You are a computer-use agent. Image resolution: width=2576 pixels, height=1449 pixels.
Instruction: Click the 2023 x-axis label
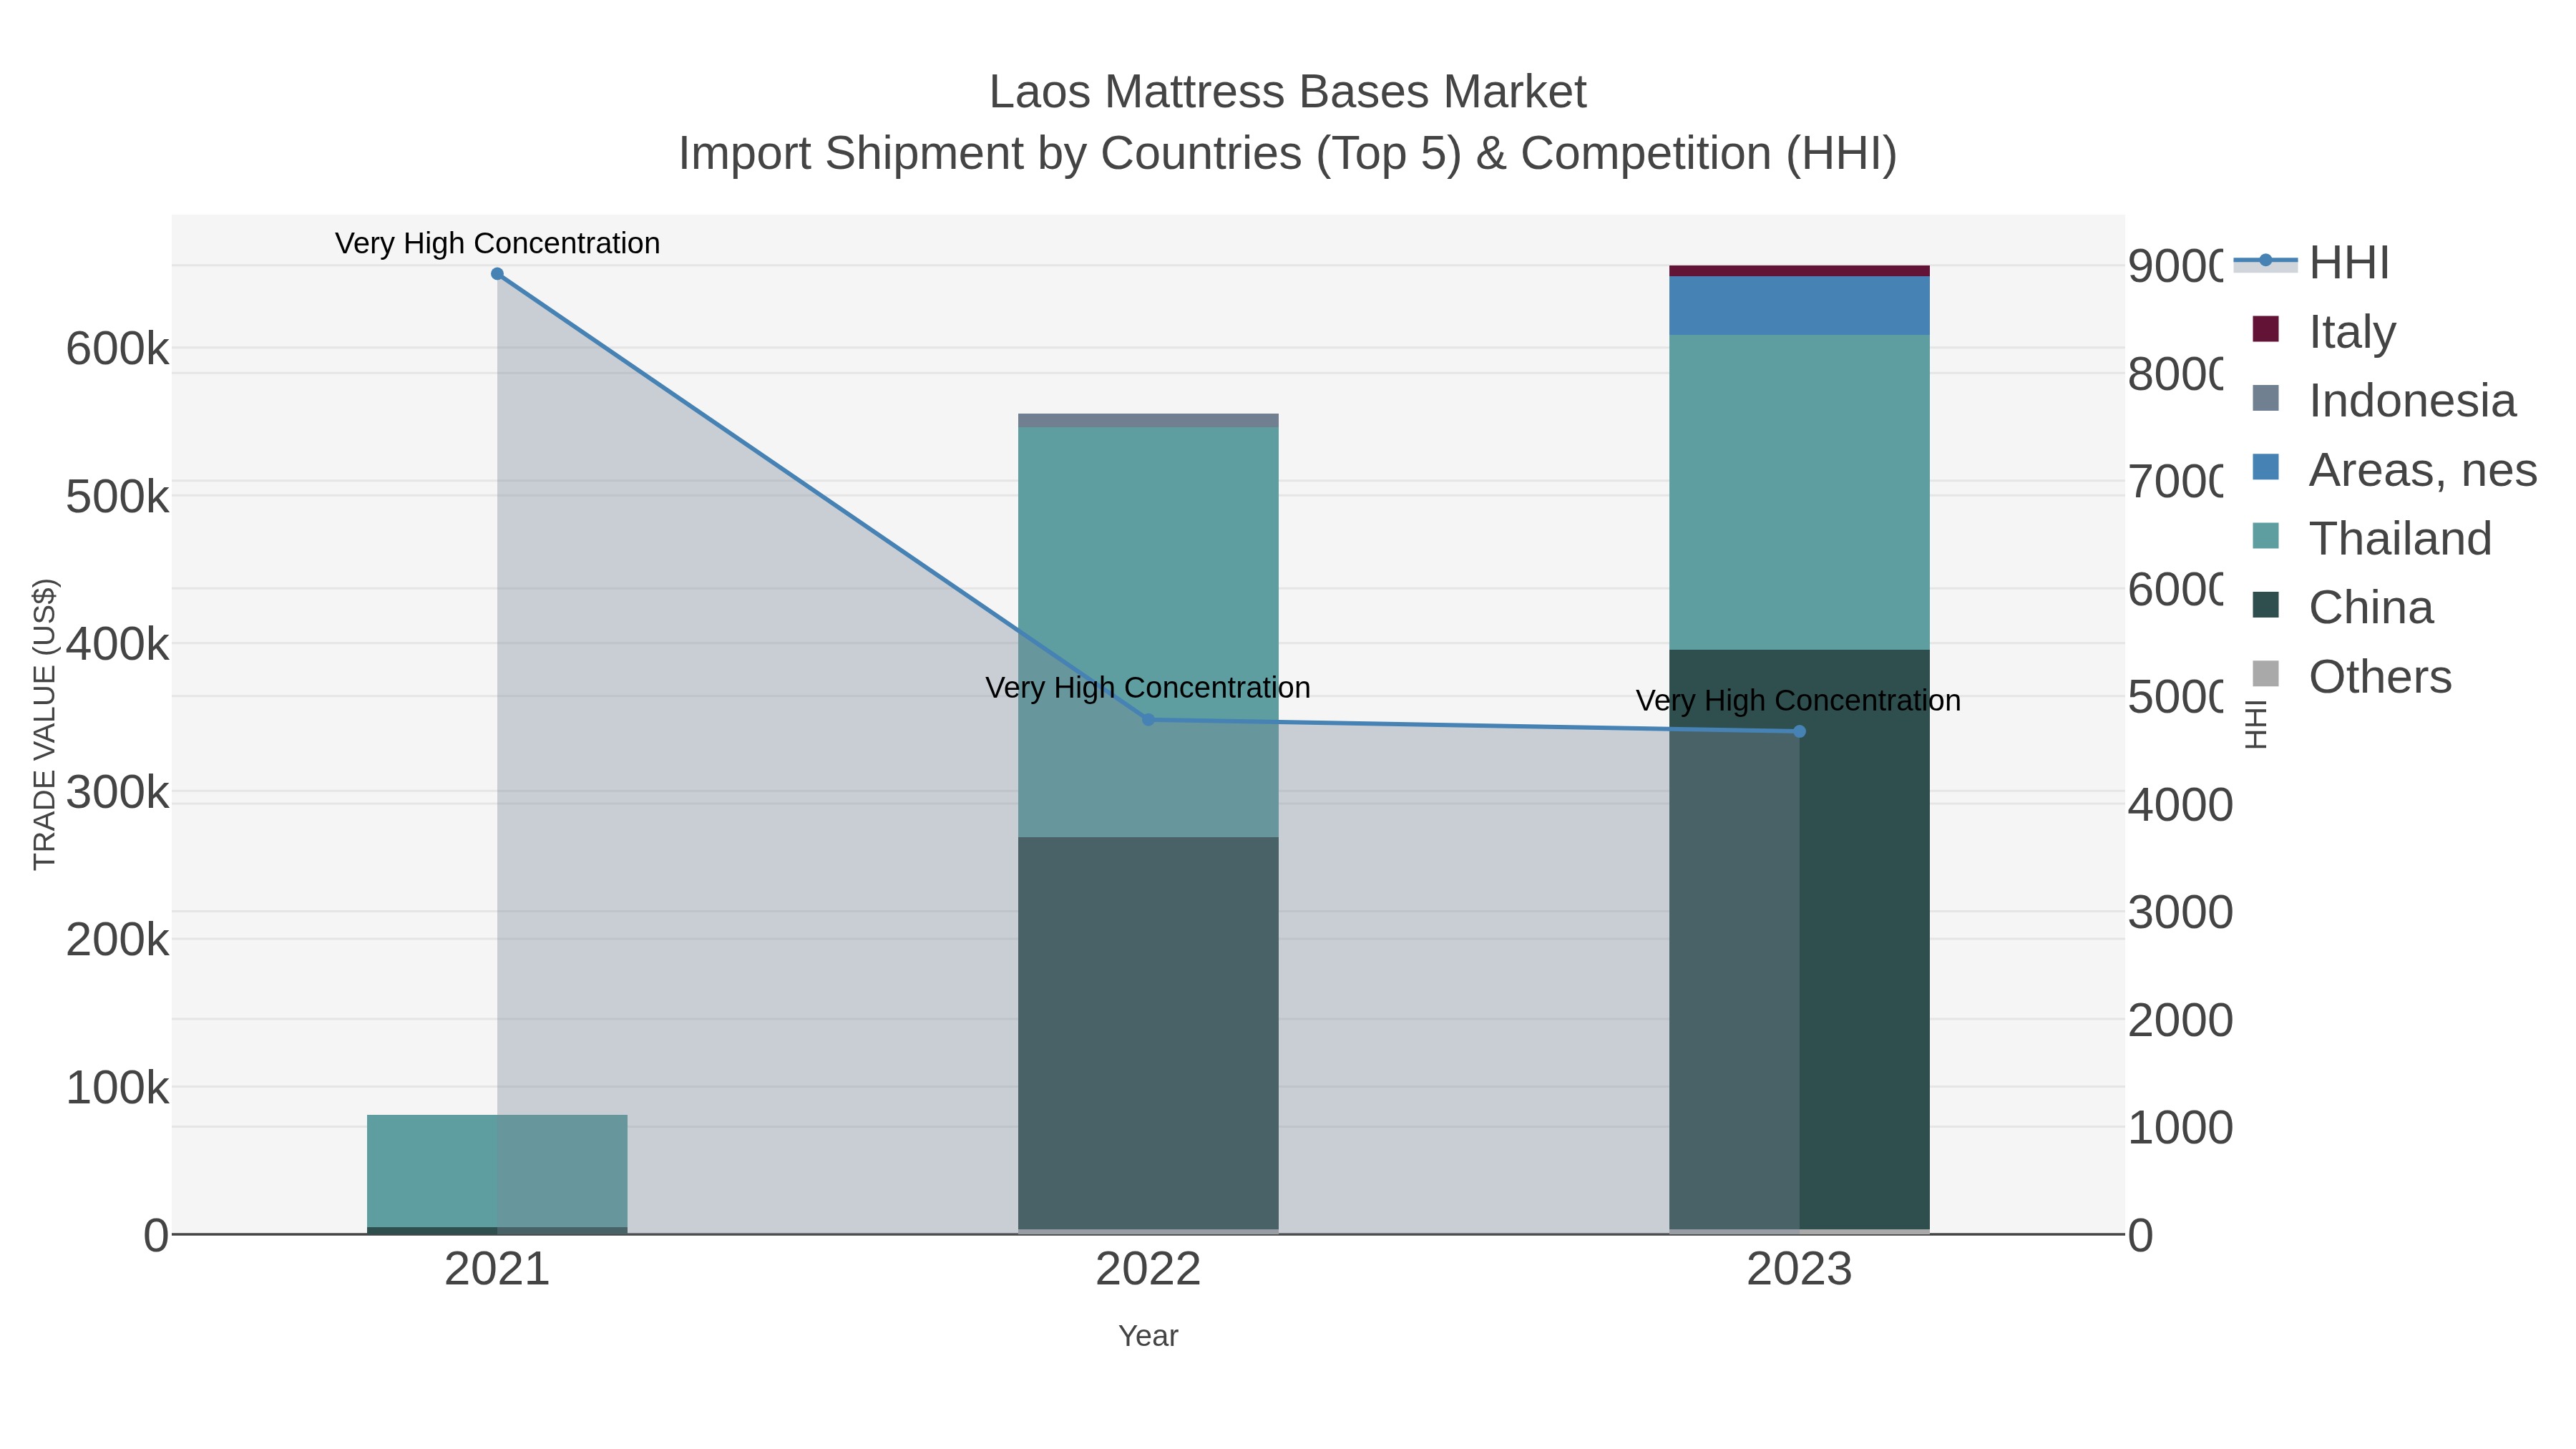click(x=1799, y=1270)
